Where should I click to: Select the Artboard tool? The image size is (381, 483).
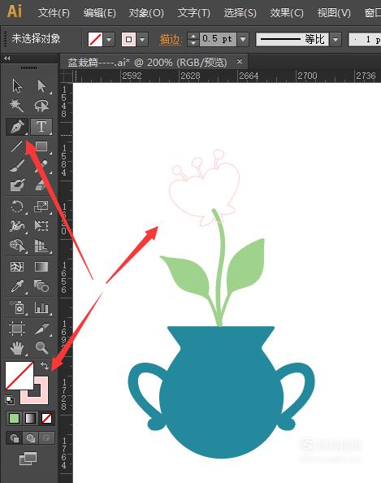(x=17, y=328)
